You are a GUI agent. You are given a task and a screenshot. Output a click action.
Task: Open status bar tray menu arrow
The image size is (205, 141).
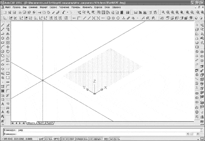point(198,139)
